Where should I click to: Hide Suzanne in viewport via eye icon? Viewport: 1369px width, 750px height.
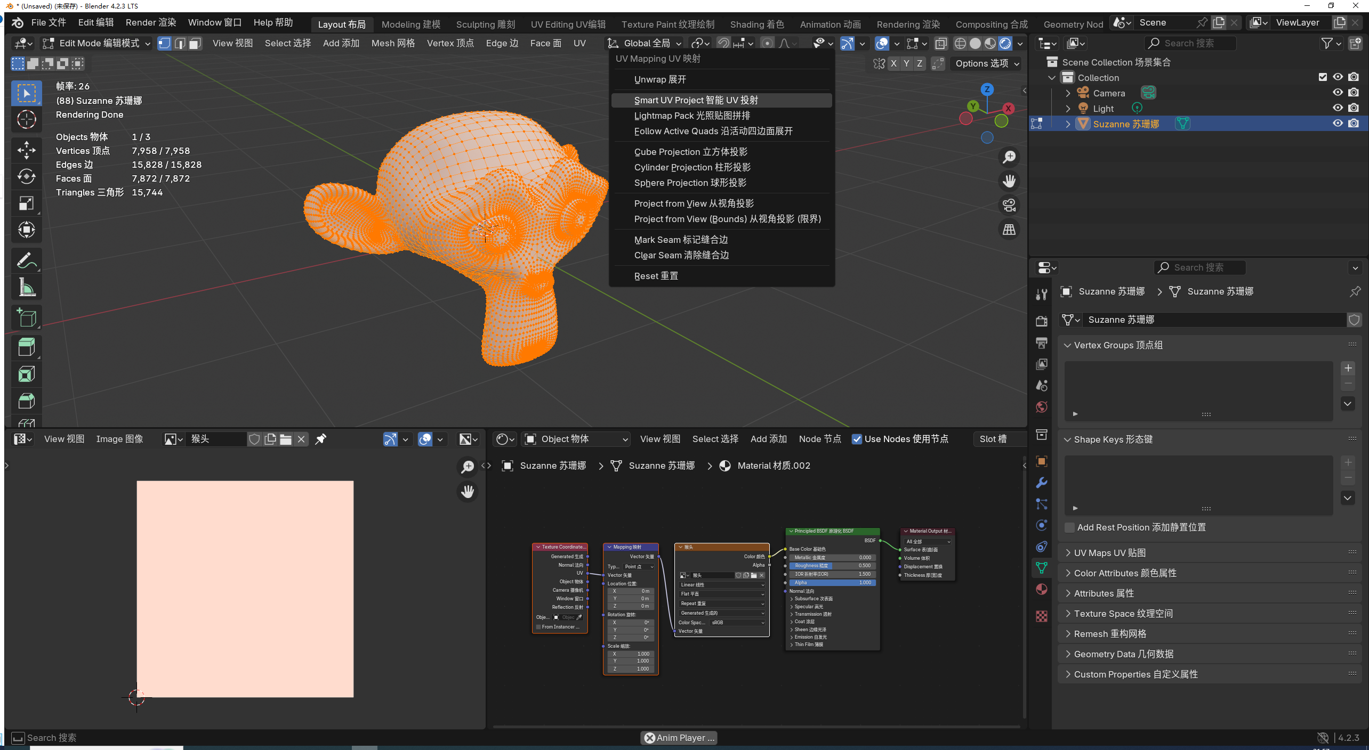[x=1338, y=124]
